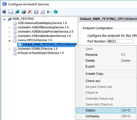
Task: Select Default_KMR_TESTING_OPCUAService tree item
Action: (50, 44)
